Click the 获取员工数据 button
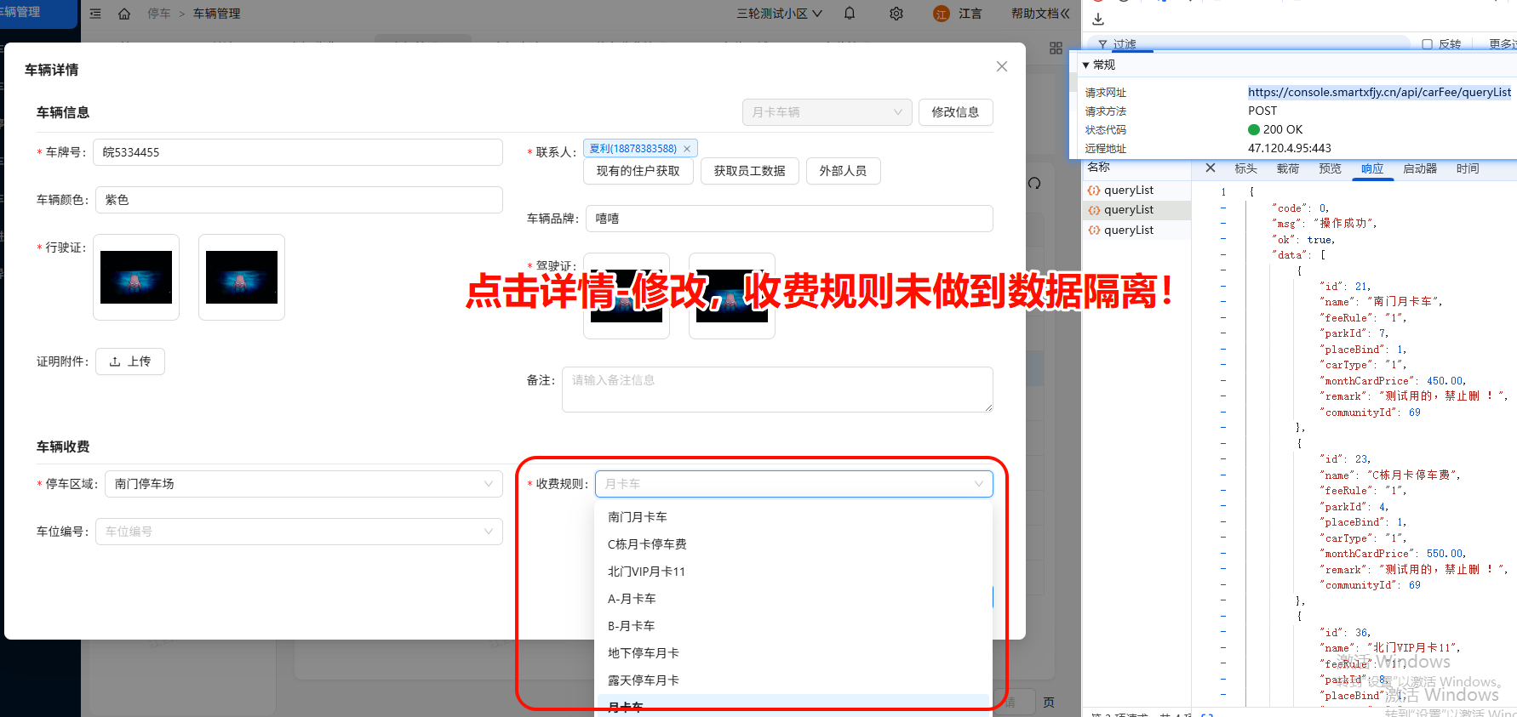The image size is (1517, 717). tap(750, 171)
